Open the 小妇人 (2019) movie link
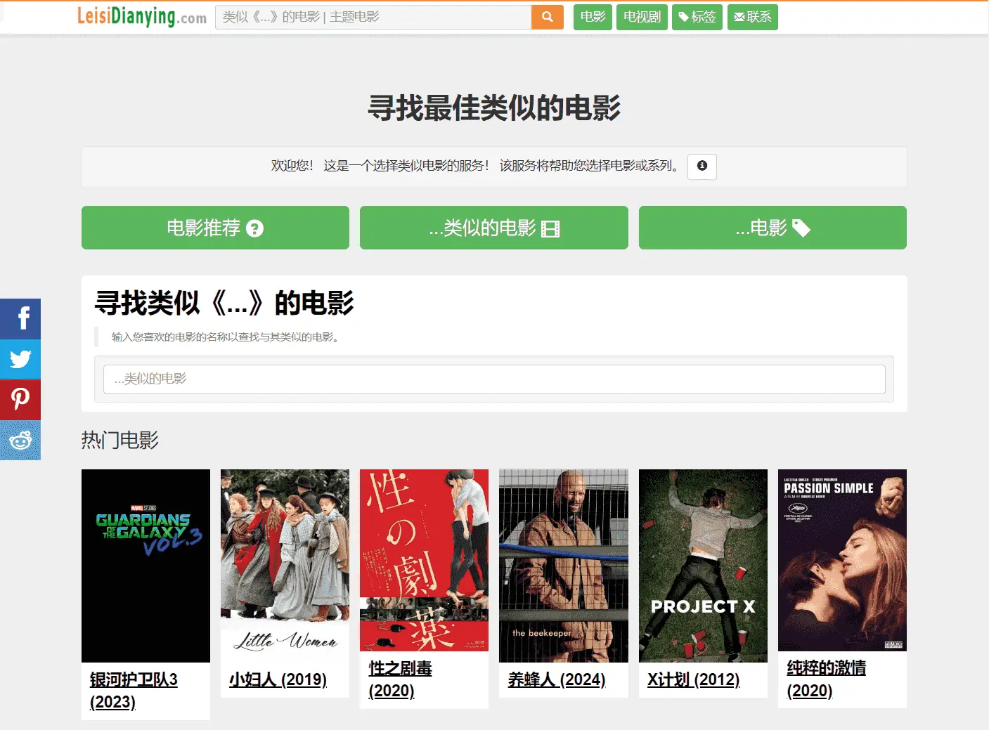This screenshot has height=730, width=989. [x=278, y=679]
